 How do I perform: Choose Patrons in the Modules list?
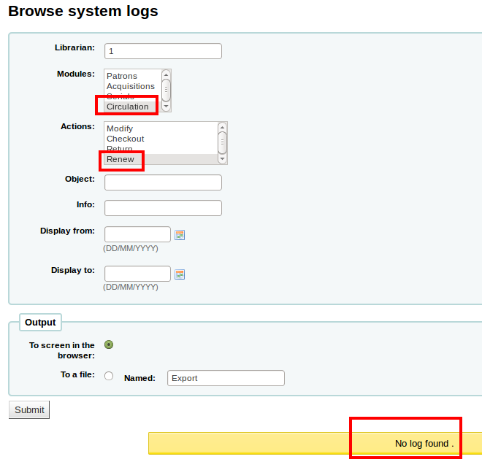(x=122, y=76)
